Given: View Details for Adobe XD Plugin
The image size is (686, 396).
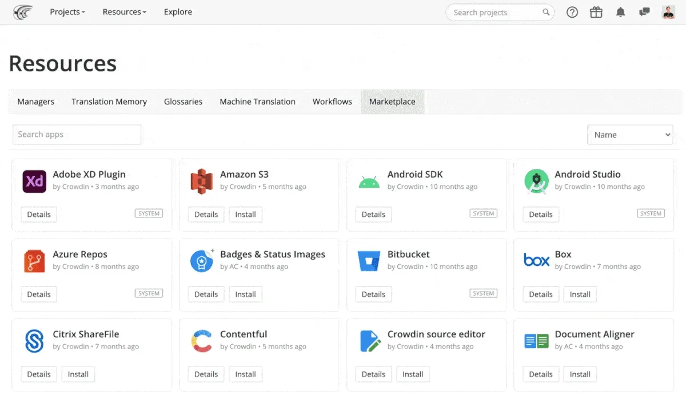Looking at the screenshot, I should [x=39, y=215].
